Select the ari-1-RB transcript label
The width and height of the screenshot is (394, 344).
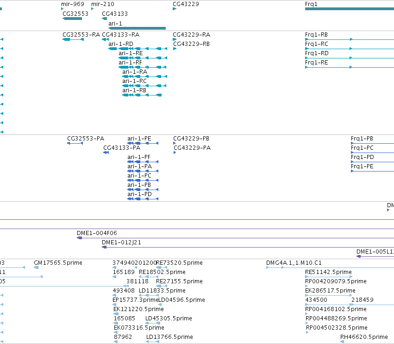click(x=134, y=90)
